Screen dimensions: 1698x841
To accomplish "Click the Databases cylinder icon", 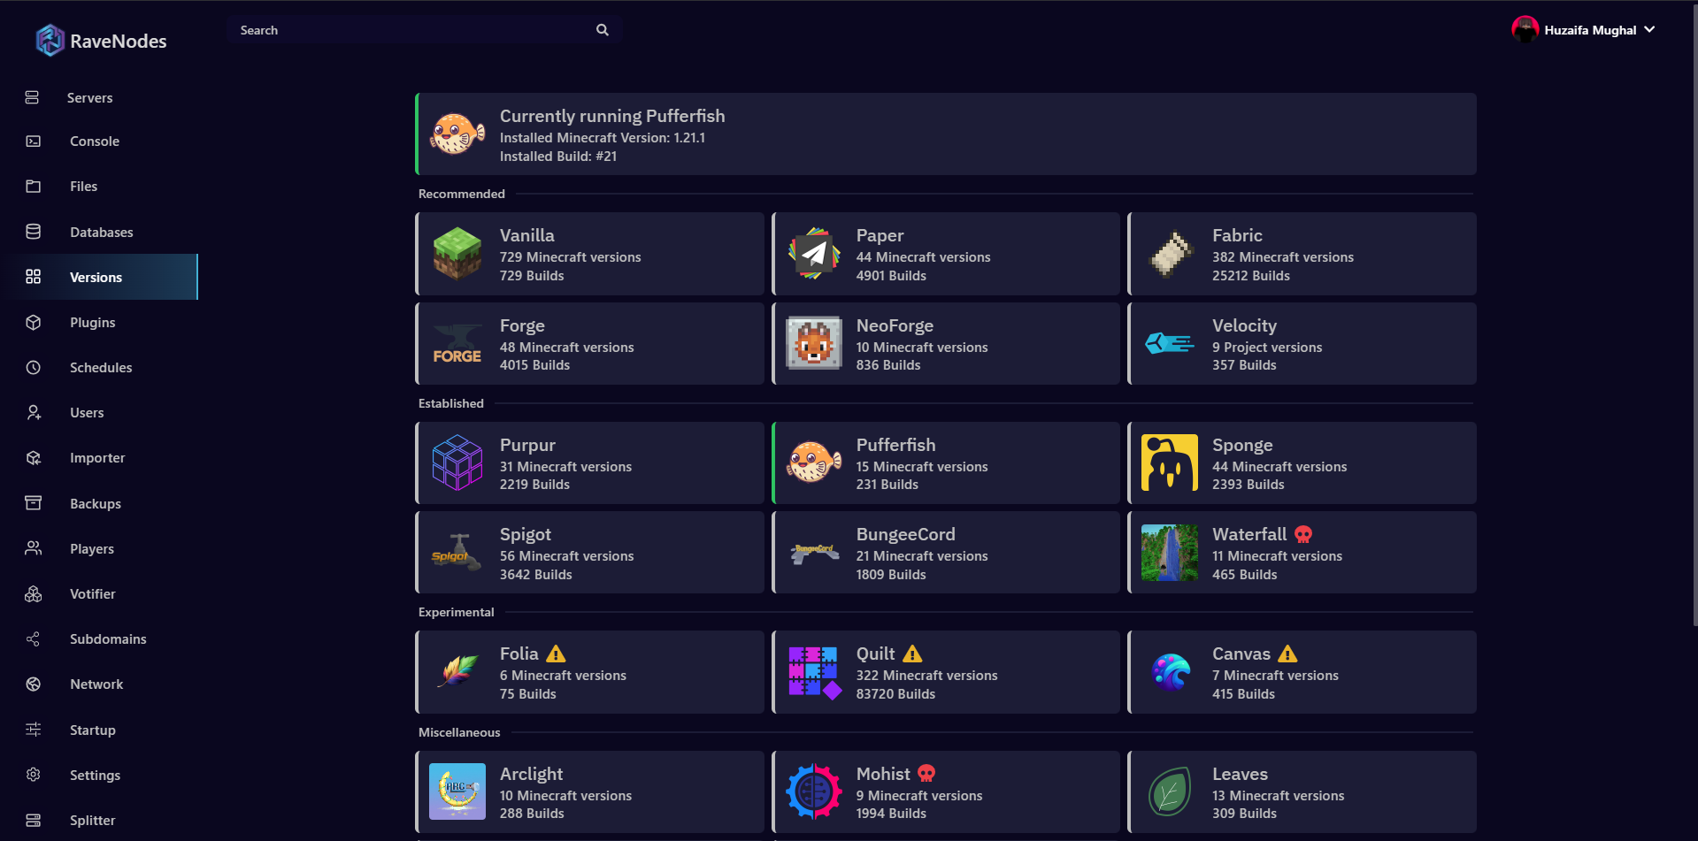I will 34,232.
